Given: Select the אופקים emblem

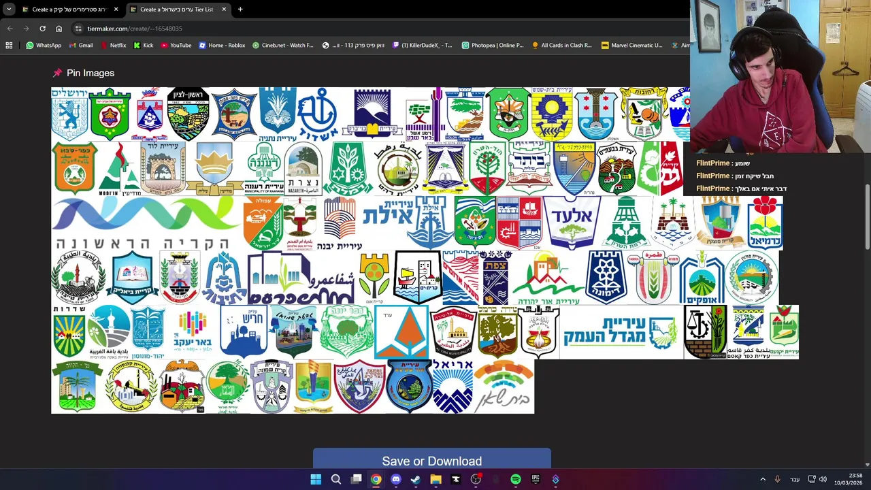Looking at the screenshot, I should 701,278.
